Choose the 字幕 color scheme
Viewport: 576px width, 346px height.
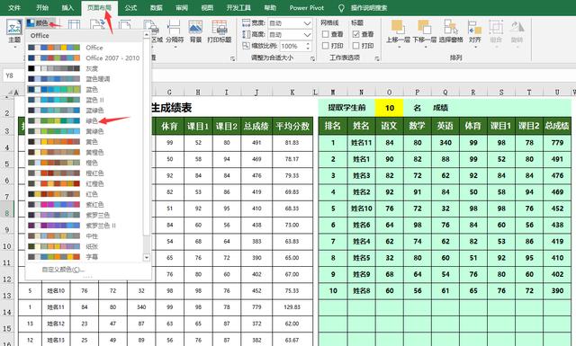(85, 257)
